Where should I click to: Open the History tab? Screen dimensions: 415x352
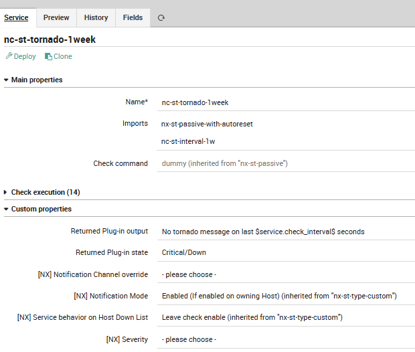click(x=96, y=17)
